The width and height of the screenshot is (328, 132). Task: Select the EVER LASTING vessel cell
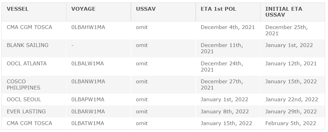pyautogui.click(x=34, y=112)
